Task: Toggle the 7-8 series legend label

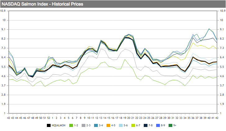Action: point(151,125)
